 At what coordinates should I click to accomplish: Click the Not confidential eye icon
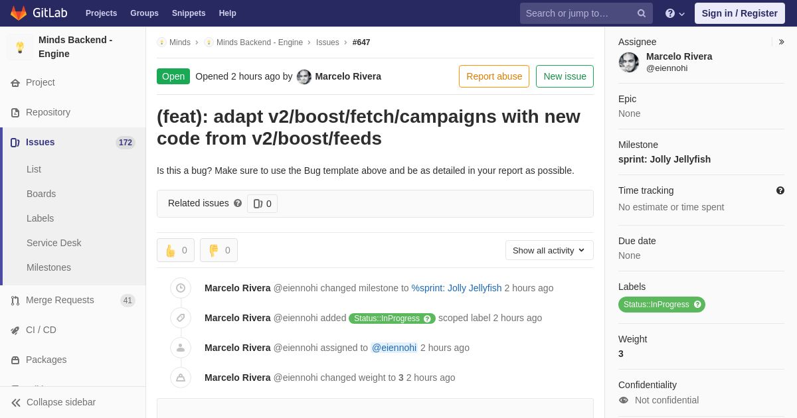pos(624,400)
